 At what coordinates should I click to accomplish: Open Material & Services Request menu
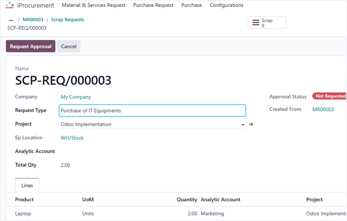pyautogui.click(x=94, y=5)
